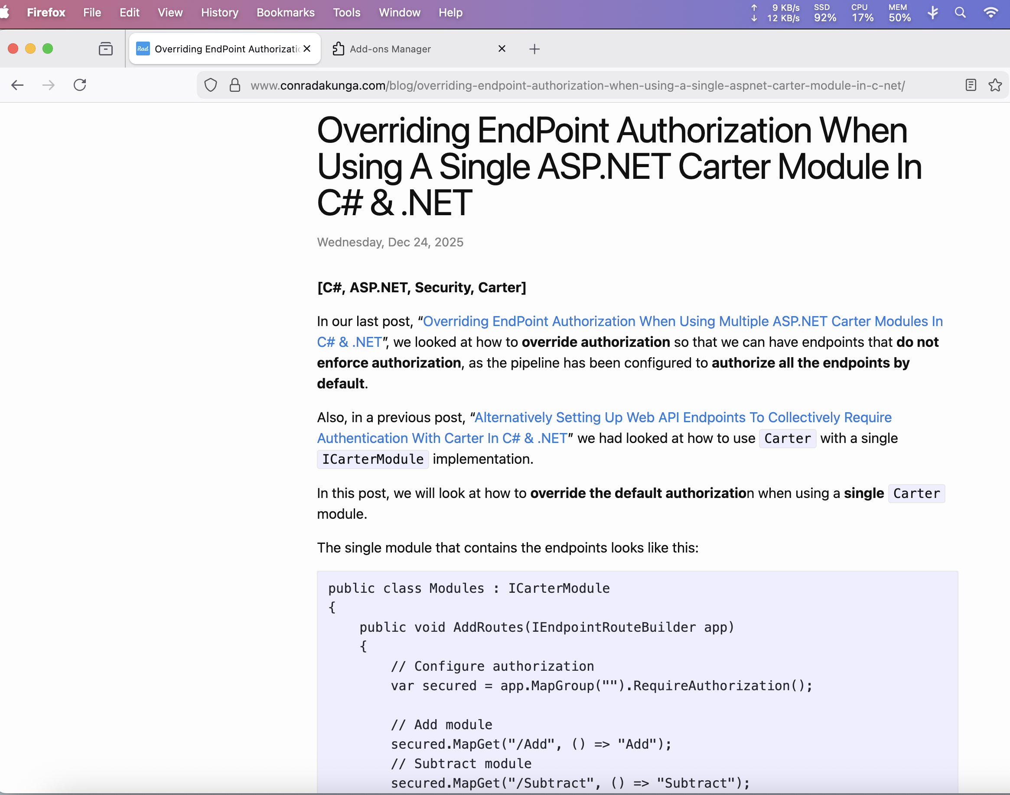Reload the current page
The image size is (1010, 795).
pos(80,85)
